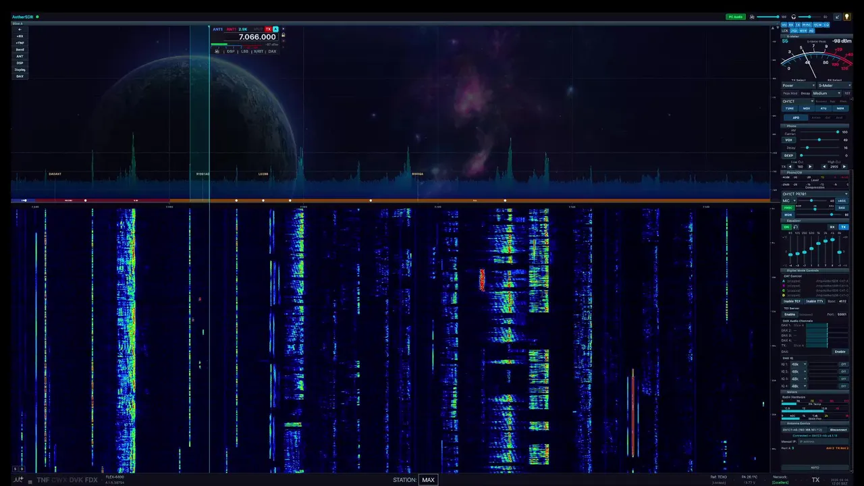Toggle the APD button

[796, 117]
